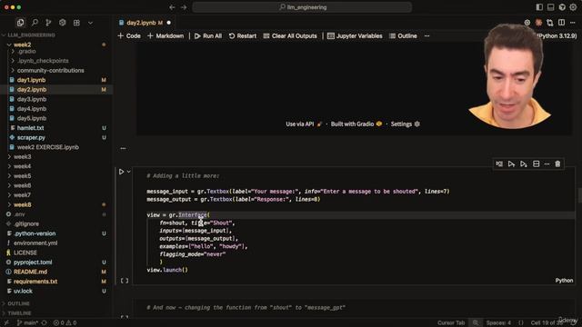Click main branch in status bar

click(x=28, y=323)
